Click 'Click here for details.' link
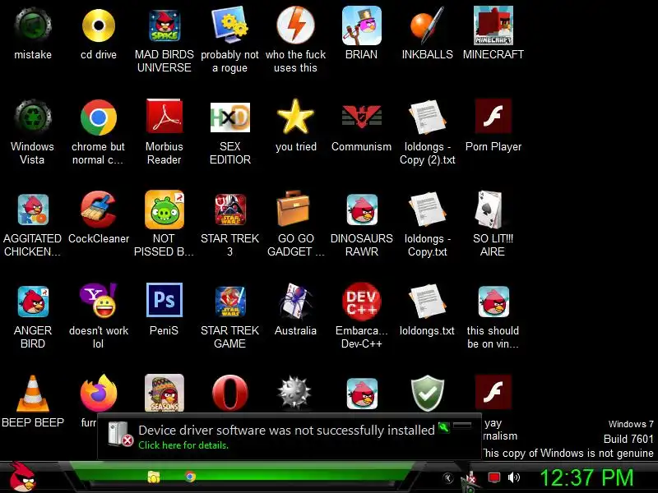 (x=183, y=445)
